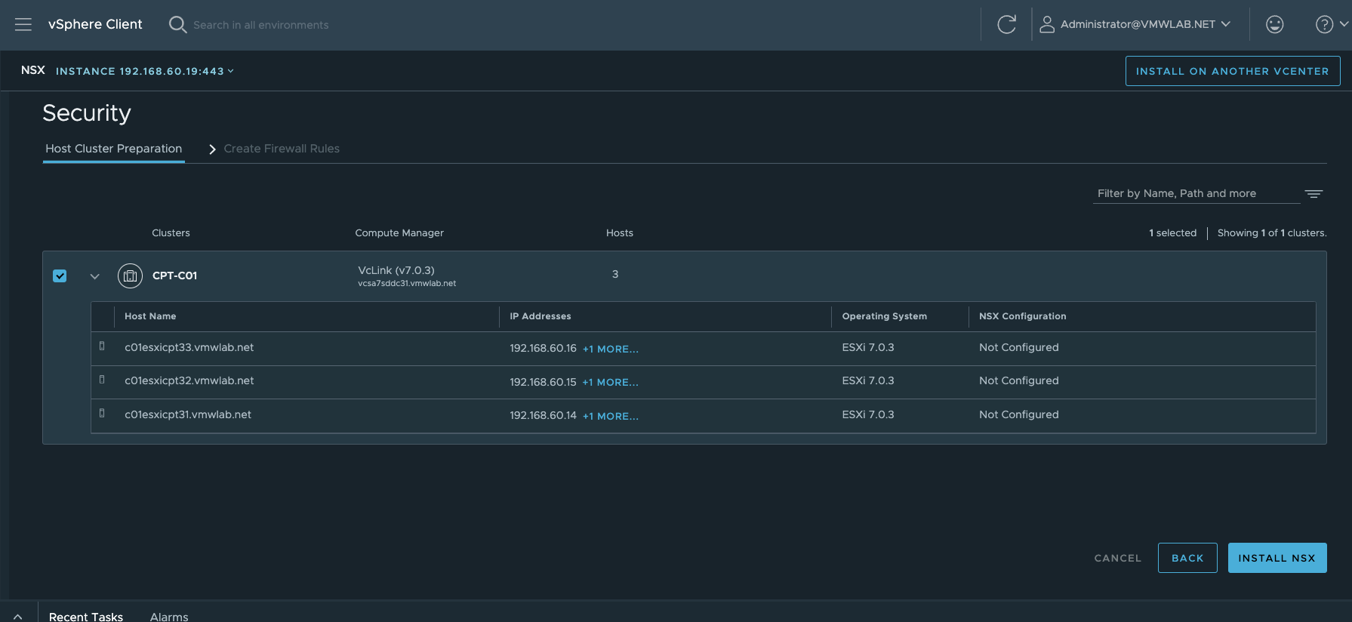Open the Recent Tasks tab
The height and width of the screenshot is (622, 1352).
point(86,617)
